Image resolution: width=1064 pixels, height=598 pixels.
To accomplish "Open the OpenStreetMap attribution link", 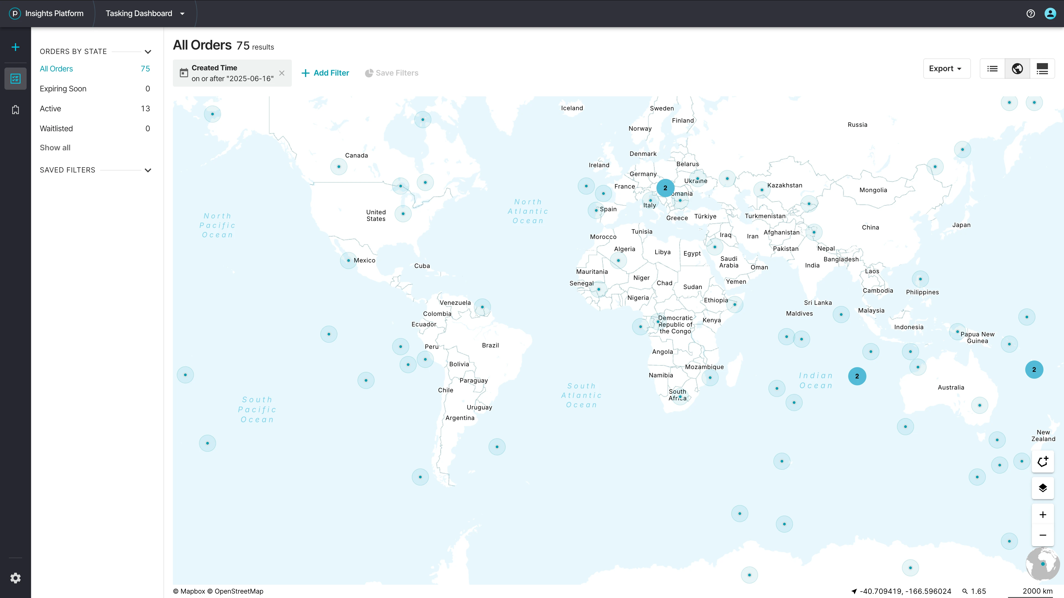I will pyautogui.click(x=235, y=591).
